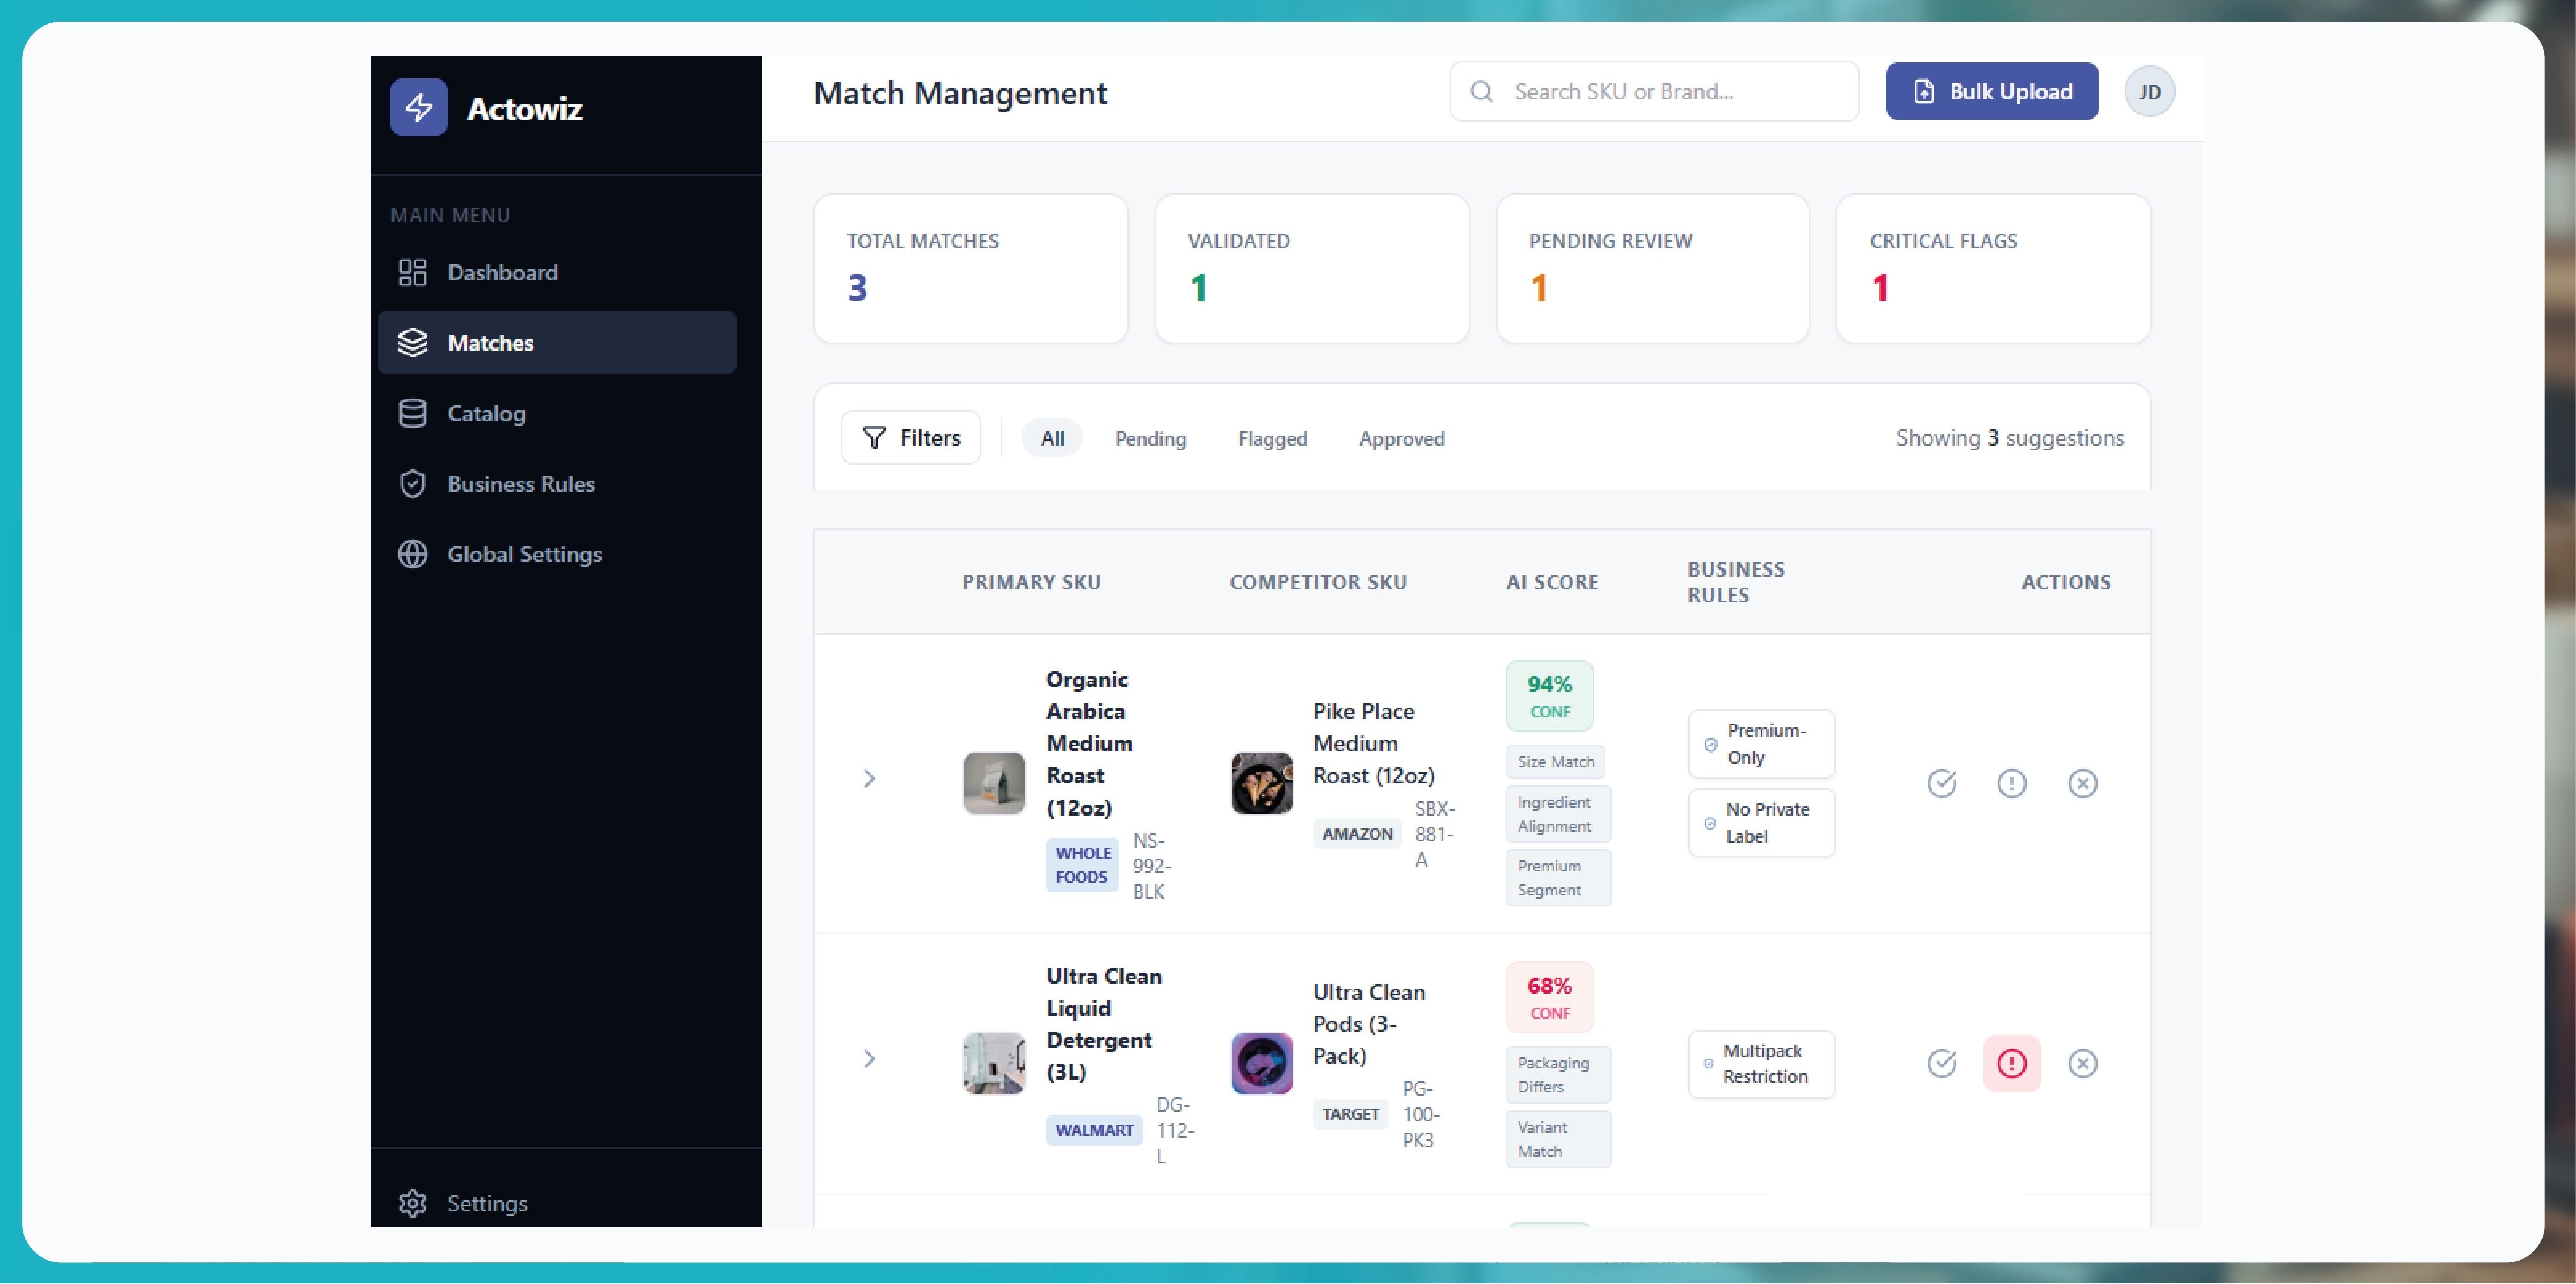Flag the Organic Arabica Medium Roast match
This screenshot has width=2576, height=1284.
click(x=2011, y=783)
